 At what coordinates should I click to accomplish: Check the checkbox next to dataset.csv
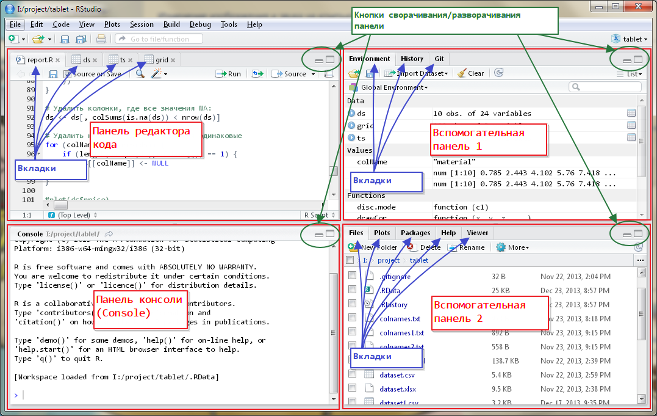(352, 373)
